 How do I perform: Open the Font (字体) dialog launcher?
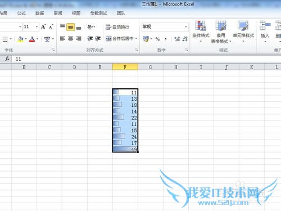pyautogui.click(x=53, y=50)
